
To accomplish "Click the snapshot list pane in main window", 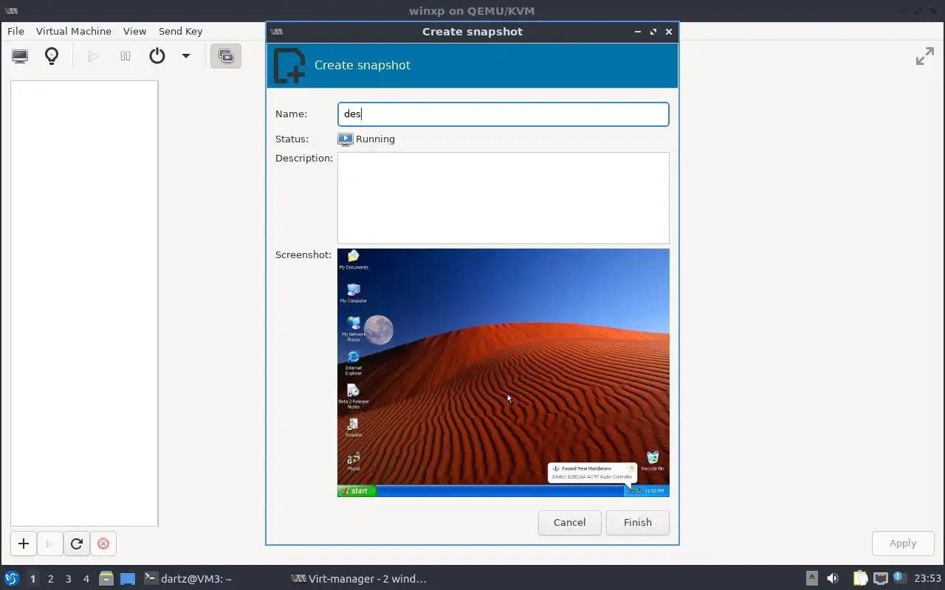I will (x=84, y=303).
